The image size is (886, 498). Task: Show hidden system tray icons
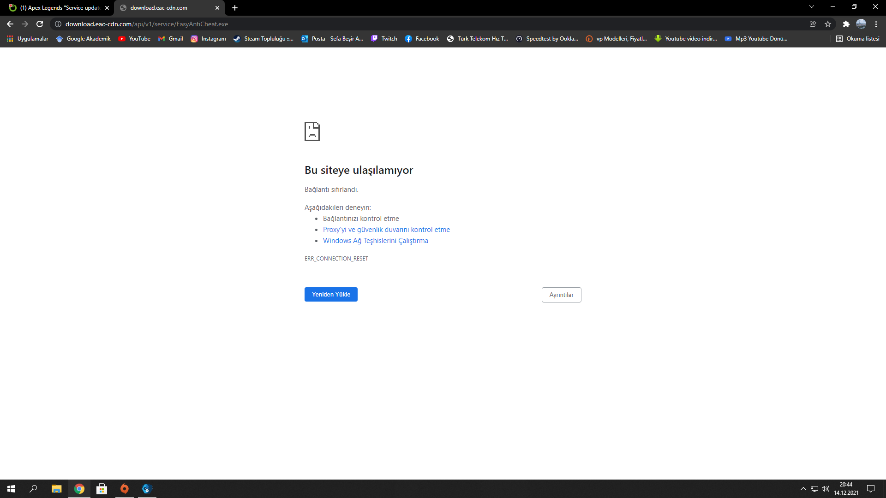tap(803, 489)
